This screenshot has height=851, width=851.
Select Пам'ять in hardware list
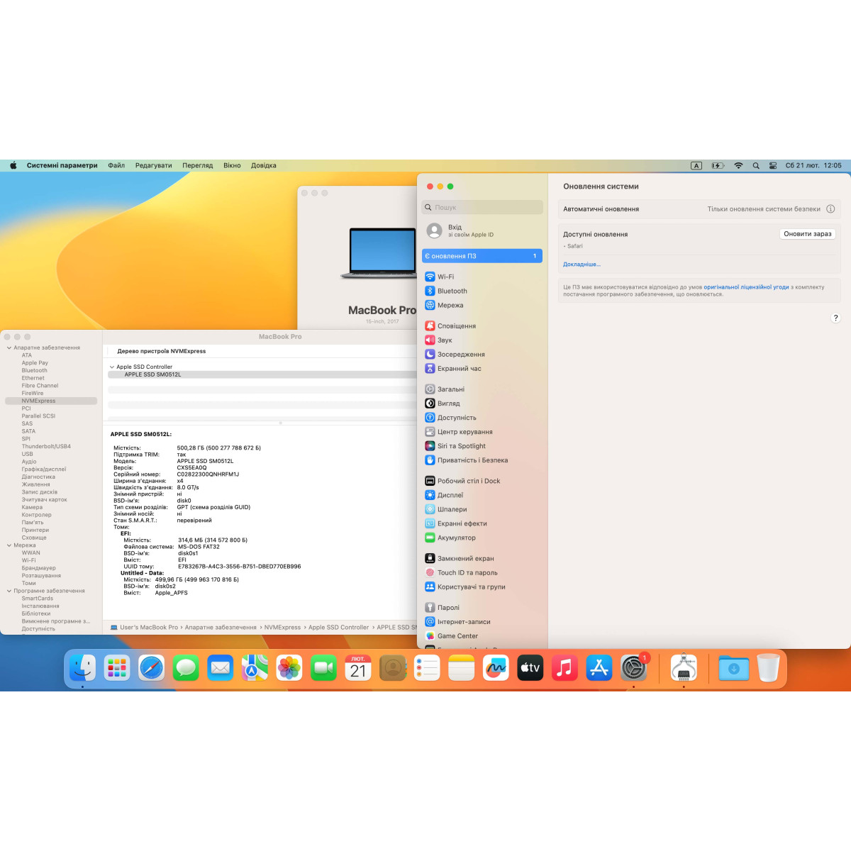33,523
